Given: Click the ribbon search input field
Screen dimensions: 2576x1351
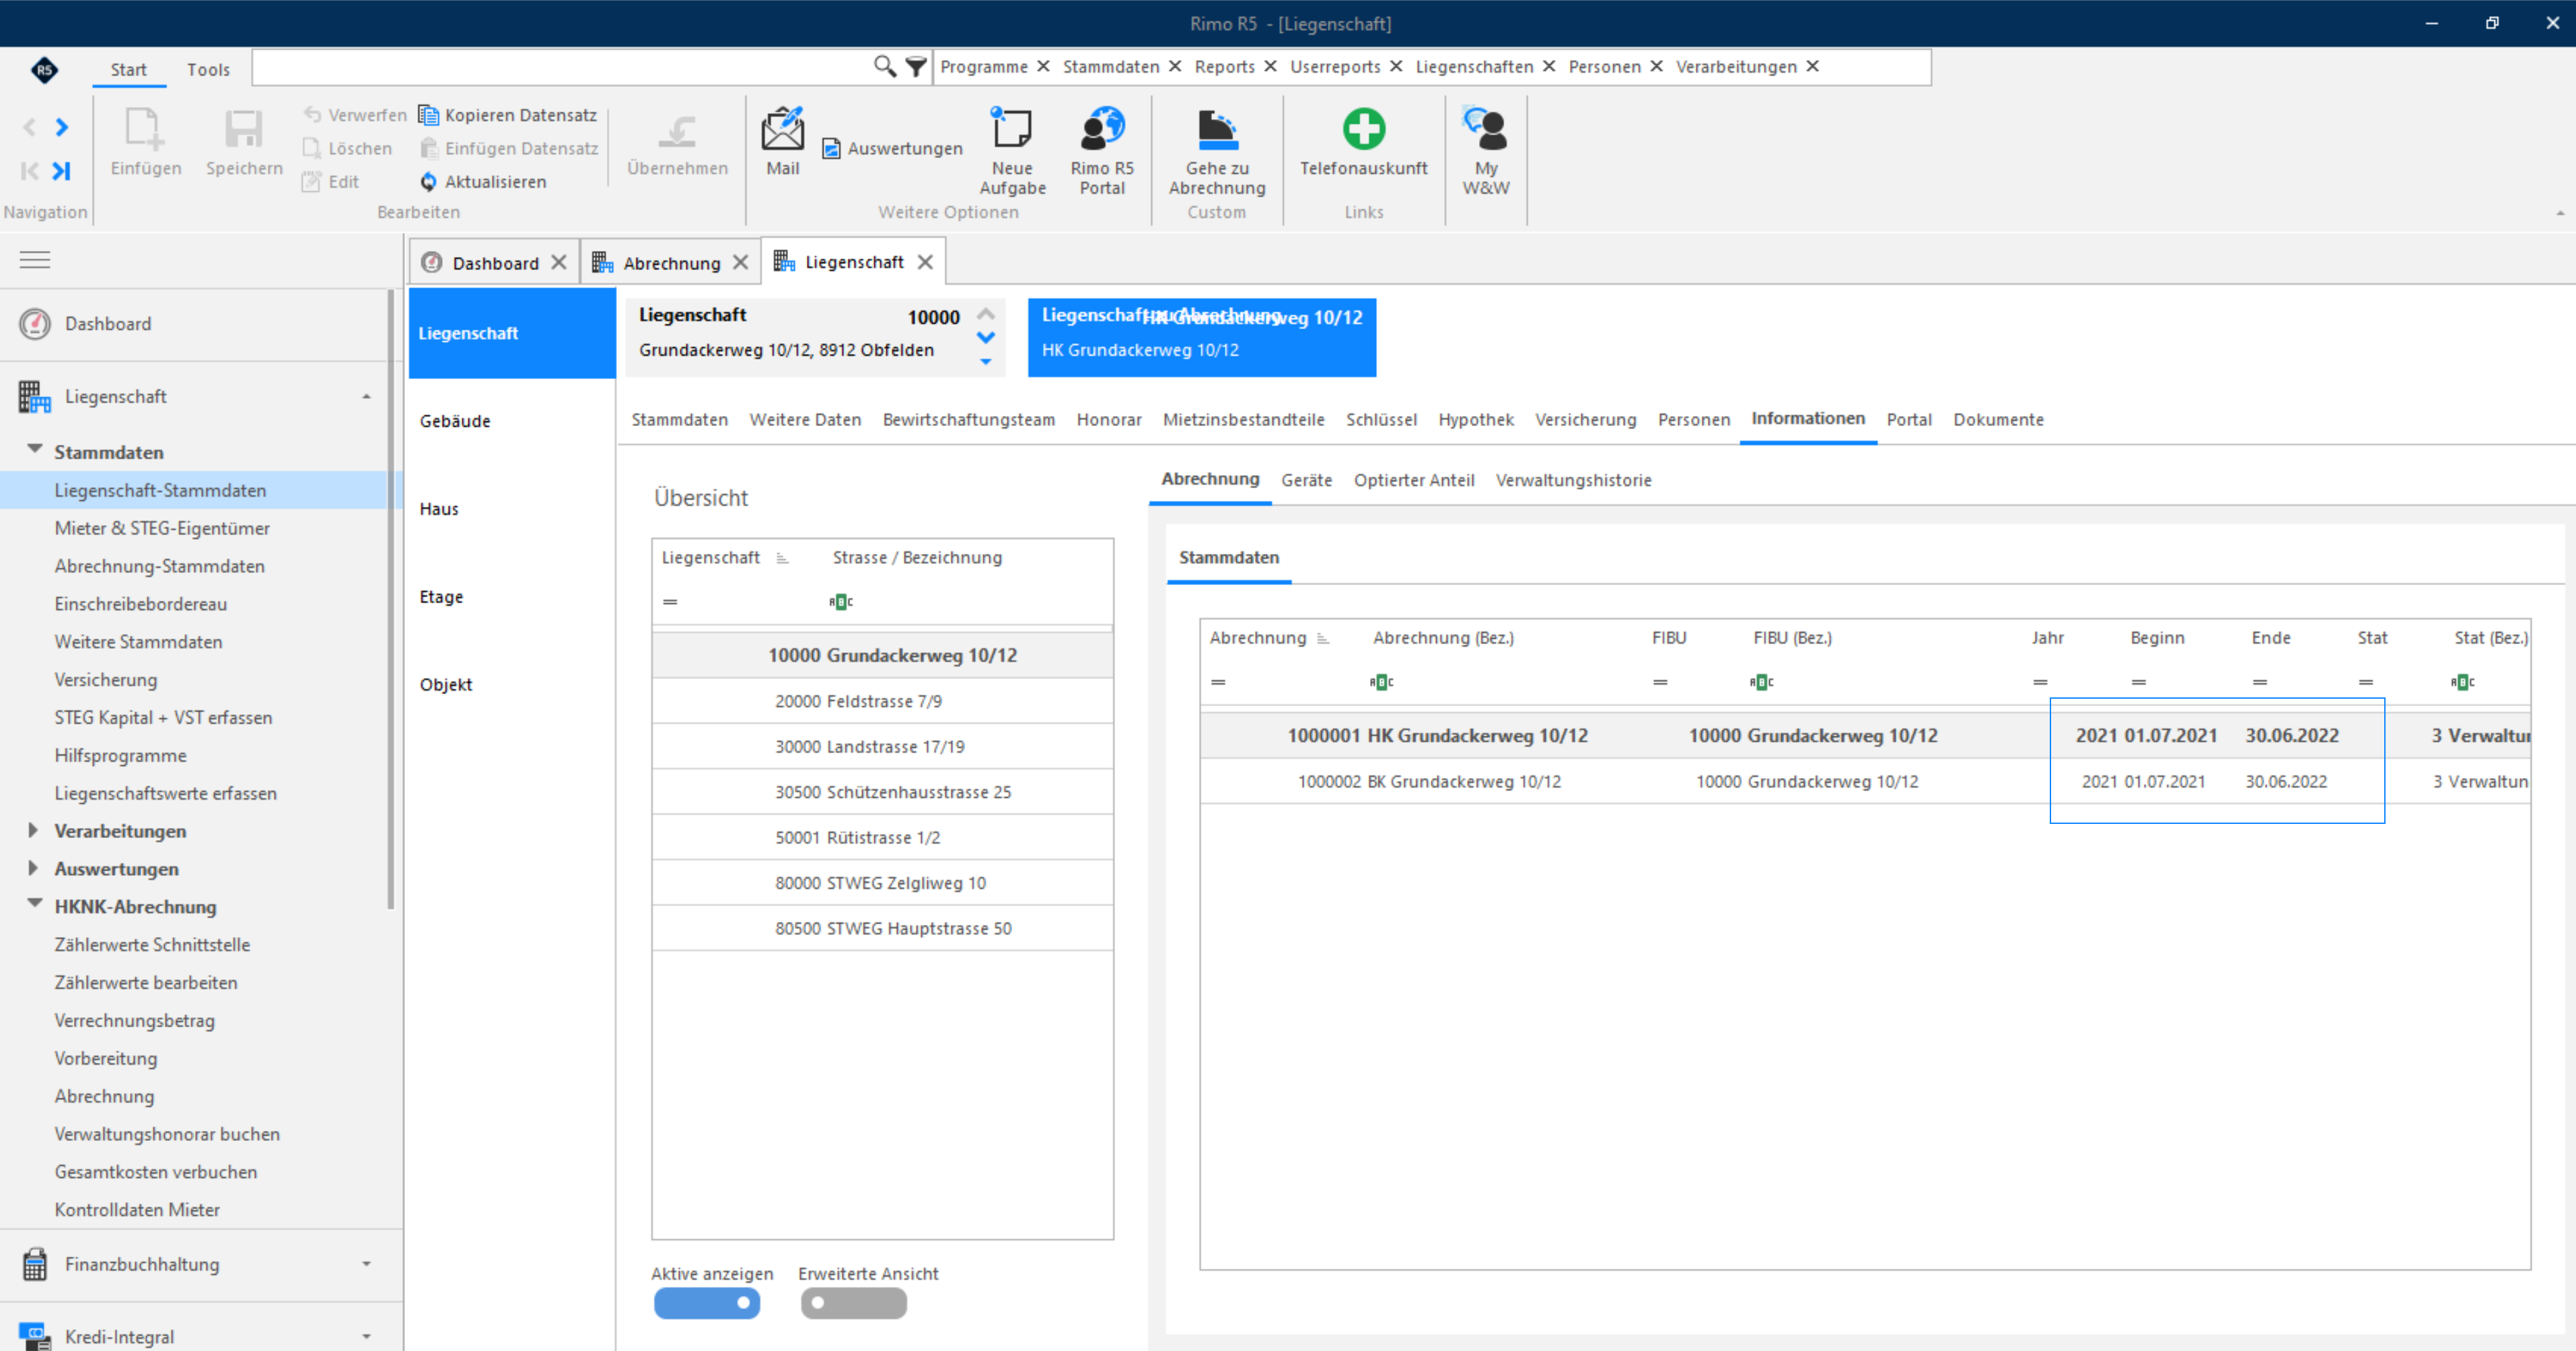Looking at the screenshot, I should 562,67.
